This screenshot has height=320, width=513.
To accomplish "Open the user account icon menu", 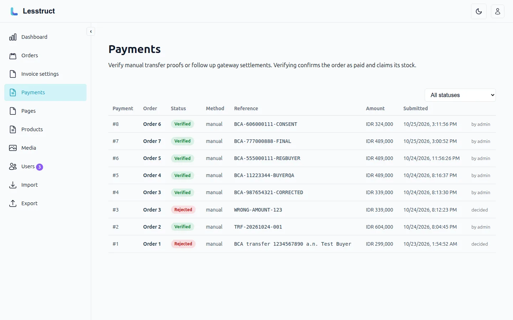I will [x=498, y=11].
